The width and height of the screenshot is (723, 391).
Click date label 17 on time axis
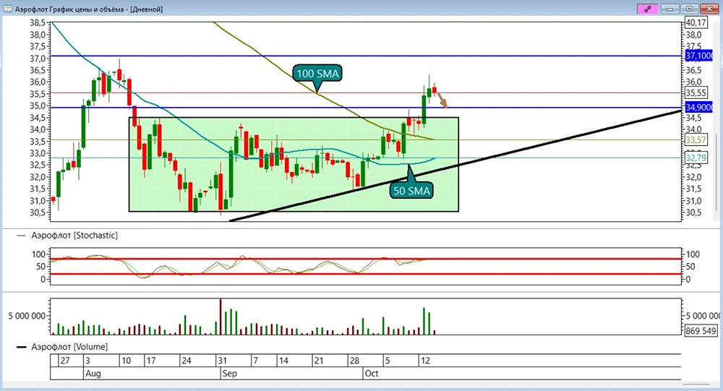pyautogui.click(x=151, y=361)
